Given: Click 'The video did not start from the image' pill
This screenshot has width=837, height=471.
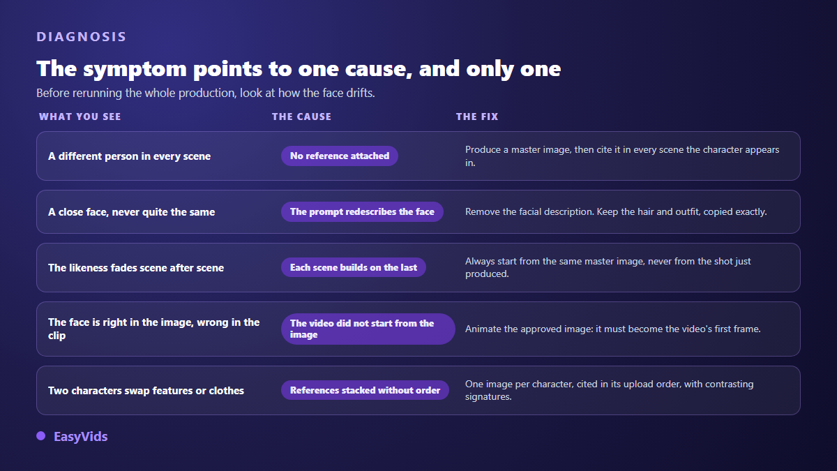Looking at the screenshot, I should click(368, 329).
